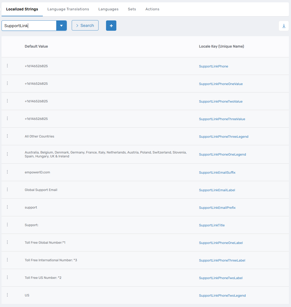Expand the search box dropdown arrow
This screenshot has height=307, width=291.
tap(61, 26)
